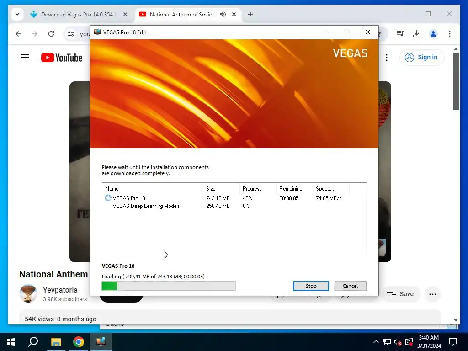This screenshot has width=468, height=351.
Task: Open the Chrome tab search dropdown
Action: (x=17, y=14)
